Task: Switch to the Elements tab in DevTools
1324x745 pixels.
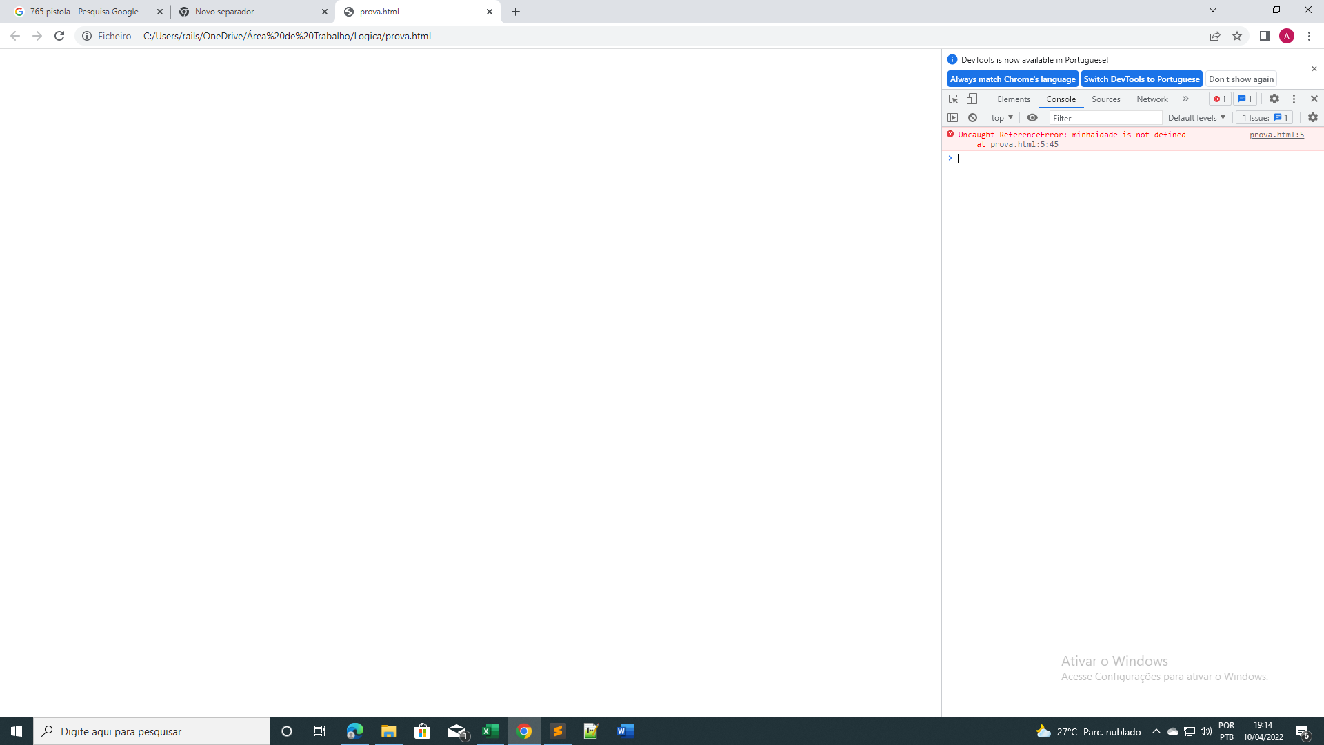Action: tap(1014, 98)
